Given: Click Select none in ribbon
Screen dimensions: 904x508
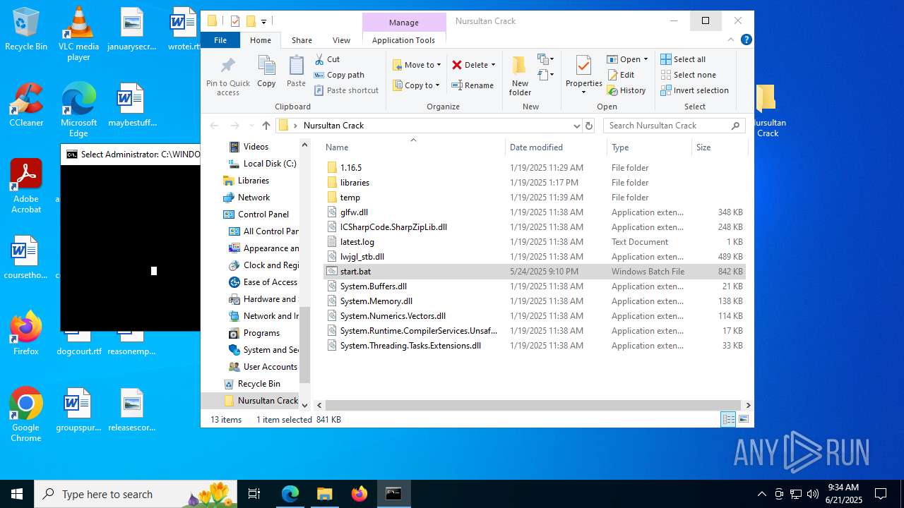Looking at the screenshot, I should coord(688,75).
